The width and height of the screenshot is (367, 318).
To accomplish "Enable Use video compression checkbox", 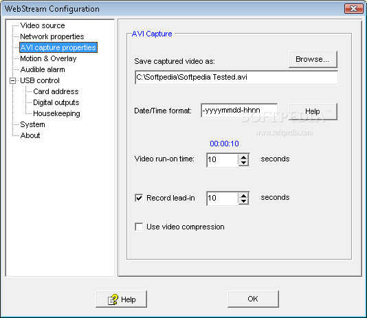I will pos(139,227).
